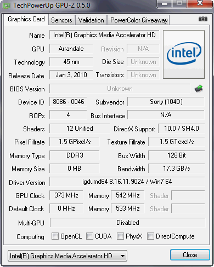
Task: Click the Multi-GPU field showing Disabled
Action: click(127, 223)
